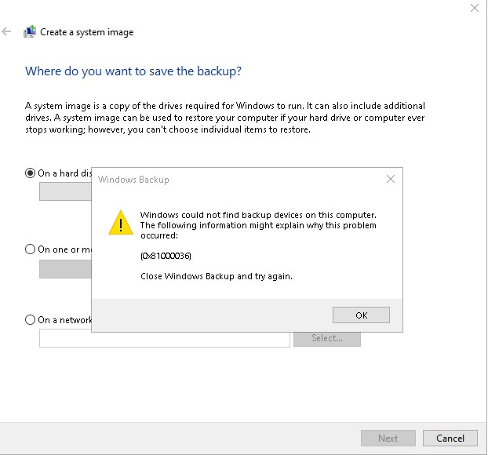Click the yellow warning triangle icon
488x455 pixels.
pos(121,223)
